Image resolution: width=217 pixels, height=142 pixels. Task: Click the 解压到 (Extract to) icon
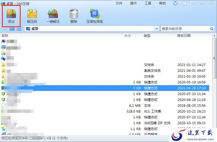32,16
